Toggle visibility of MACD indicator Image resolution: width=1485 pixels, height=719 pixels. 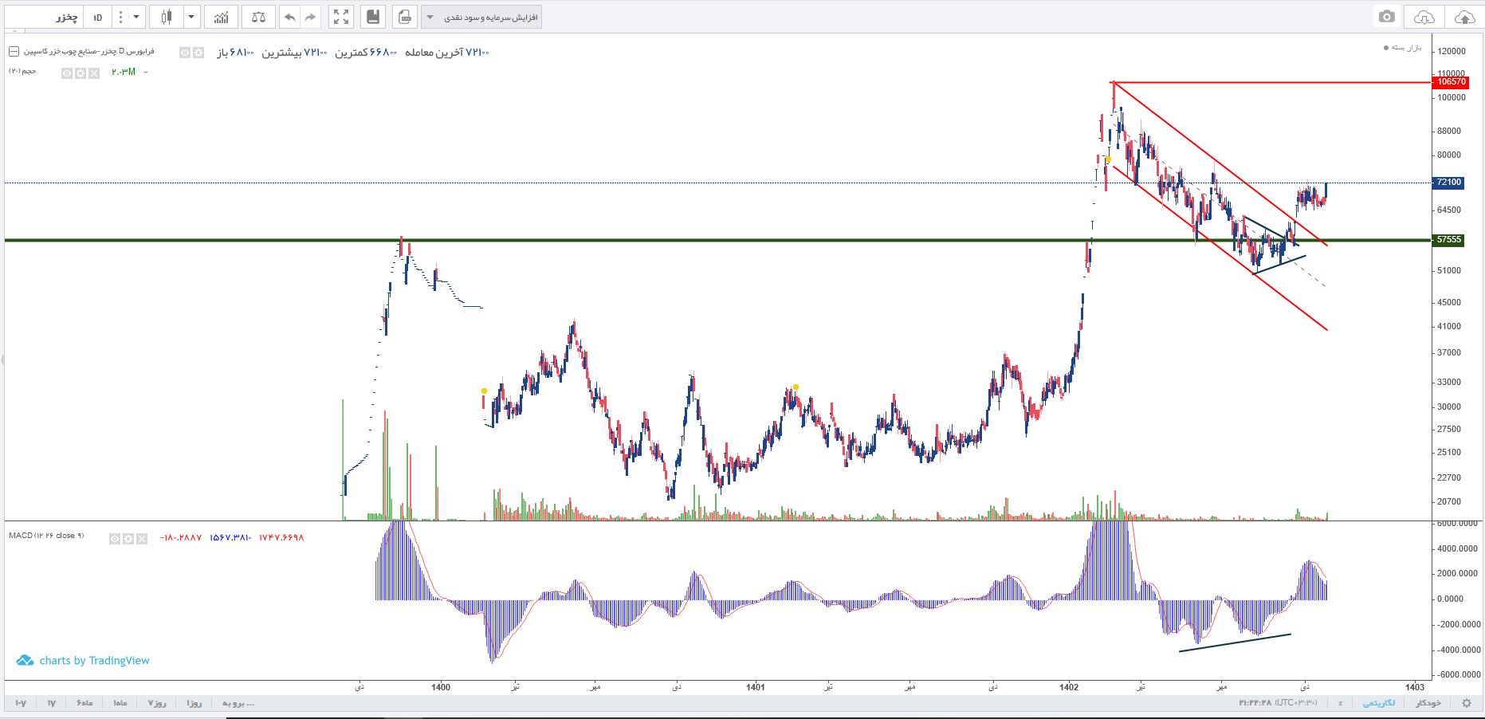coord(116,539)
